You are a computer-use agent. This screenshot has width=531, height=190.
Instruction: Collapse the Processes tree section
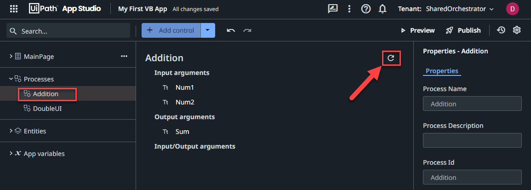[11, 79]
